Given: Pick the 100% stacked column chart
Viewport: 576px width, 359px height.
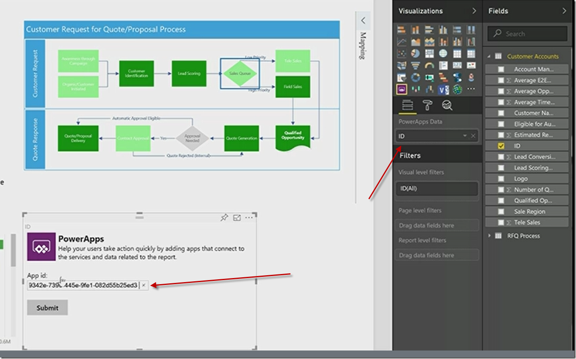Looking at the screenshot, I should click(471, 30).
